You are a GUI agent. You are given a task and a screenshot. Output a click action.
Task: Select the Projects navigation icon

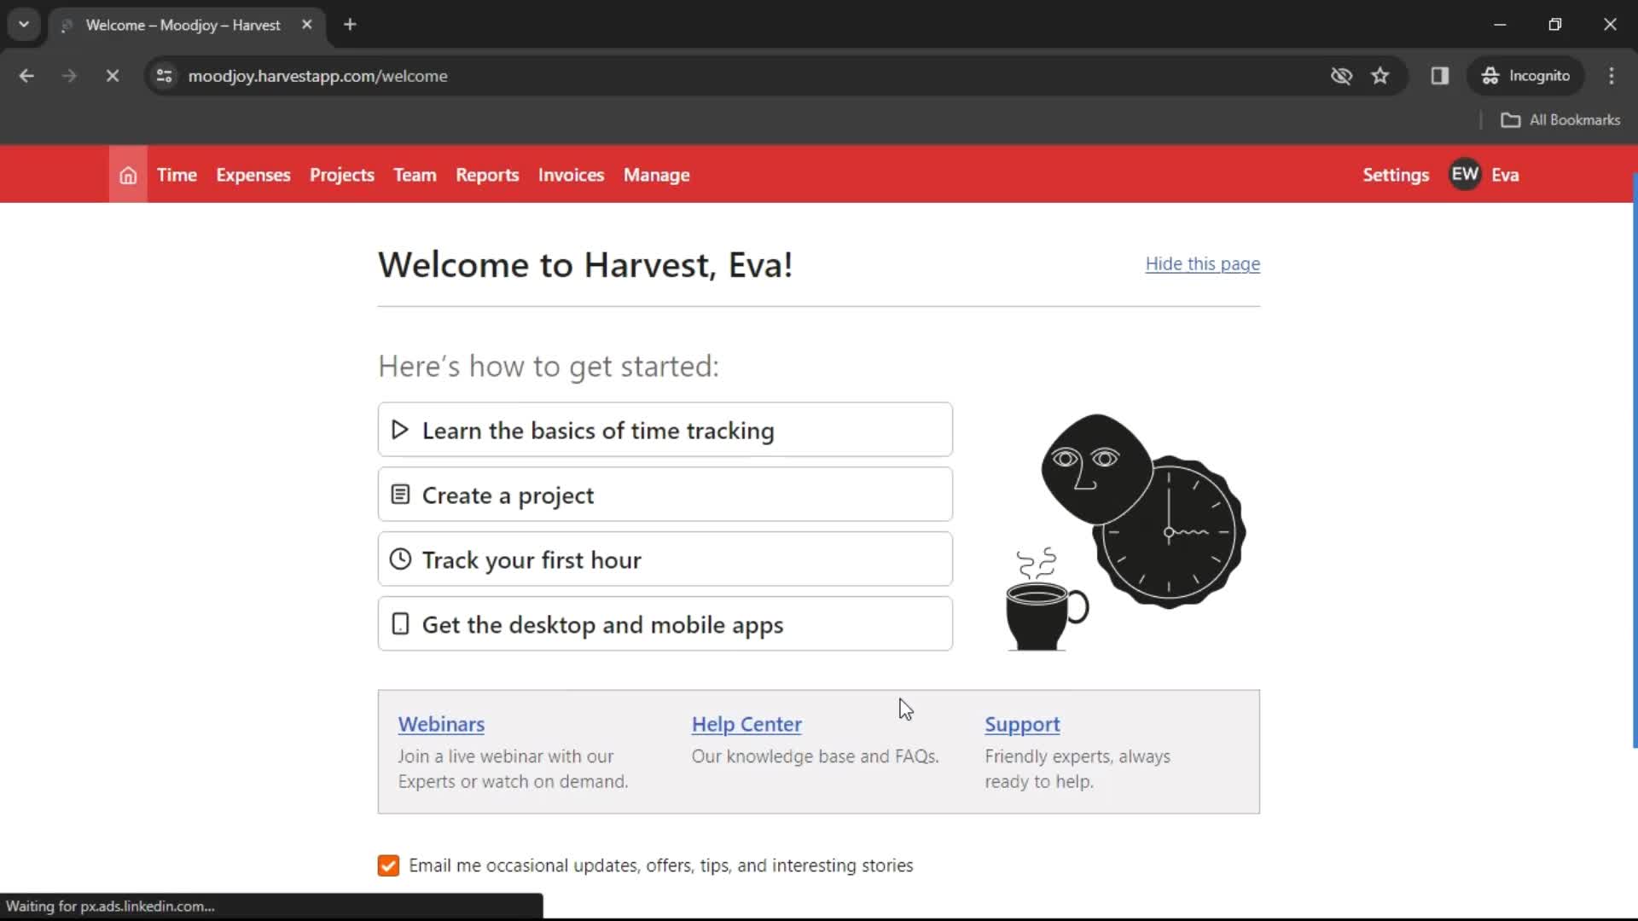(x=341, y=174)
